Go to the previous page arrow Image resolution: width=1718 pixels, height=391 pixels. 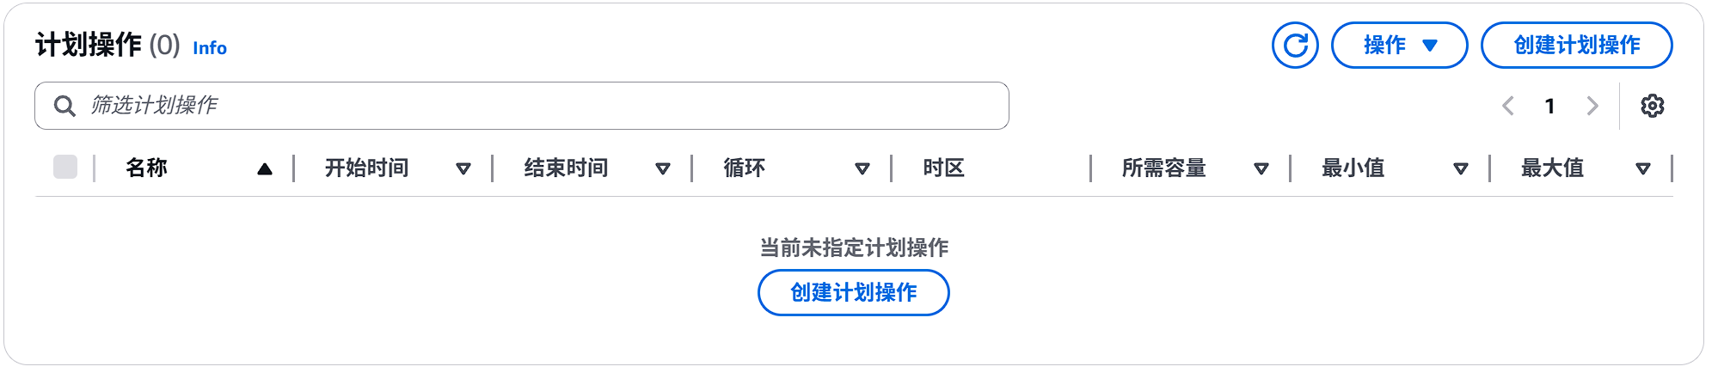pos(1507,106)
